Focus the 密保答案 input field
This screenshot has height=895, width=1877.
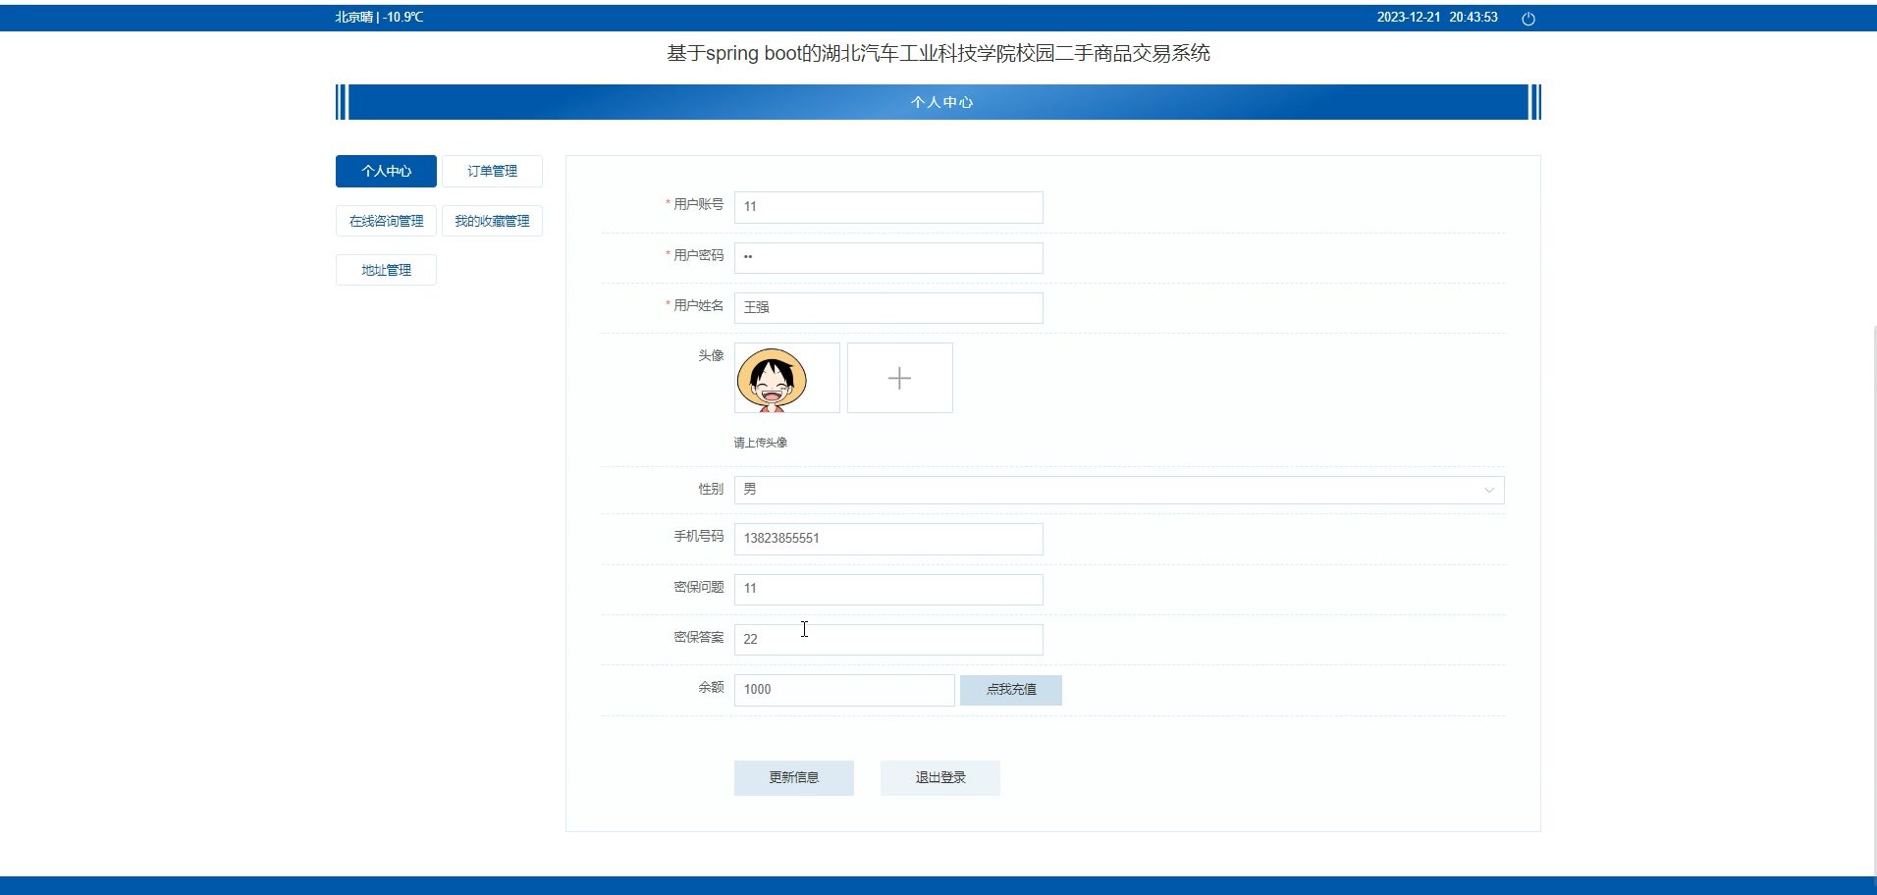click(x=888, y=640)
